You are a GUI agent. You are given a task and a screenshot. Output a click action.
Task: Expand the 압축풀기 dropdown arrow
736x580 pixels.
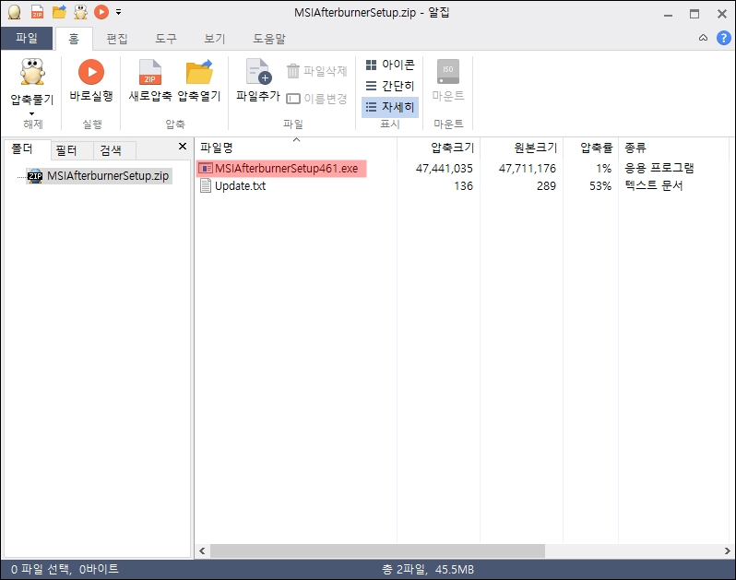pyautogui.click(x=32, y=113)
